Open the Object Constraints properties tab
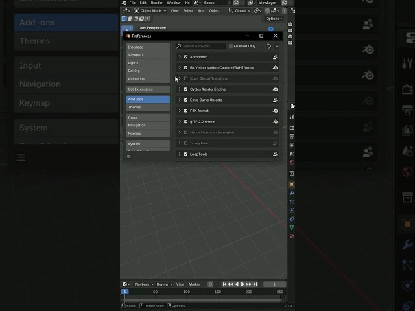 (x=292, y=219)
